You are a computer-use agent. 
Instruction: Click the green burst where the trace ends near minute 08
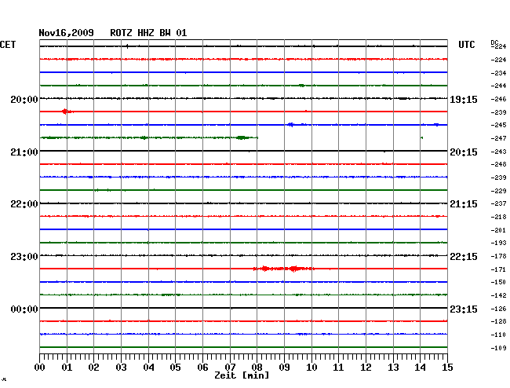pyautogui.click(x=242, y=137)
